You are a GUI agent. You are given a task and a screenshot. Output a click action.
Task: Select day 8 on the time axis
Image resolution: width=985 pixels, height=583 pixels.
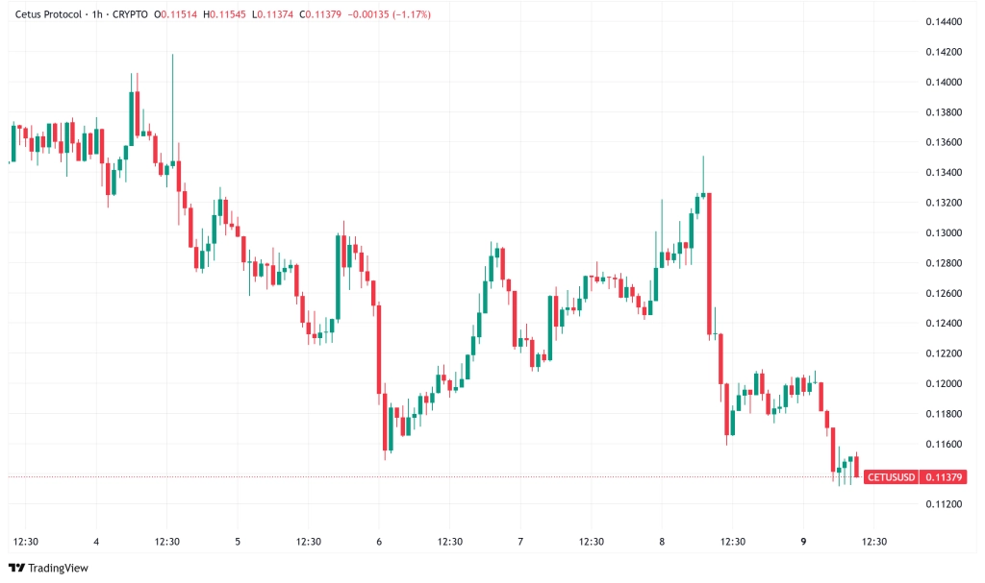point(662,542)
